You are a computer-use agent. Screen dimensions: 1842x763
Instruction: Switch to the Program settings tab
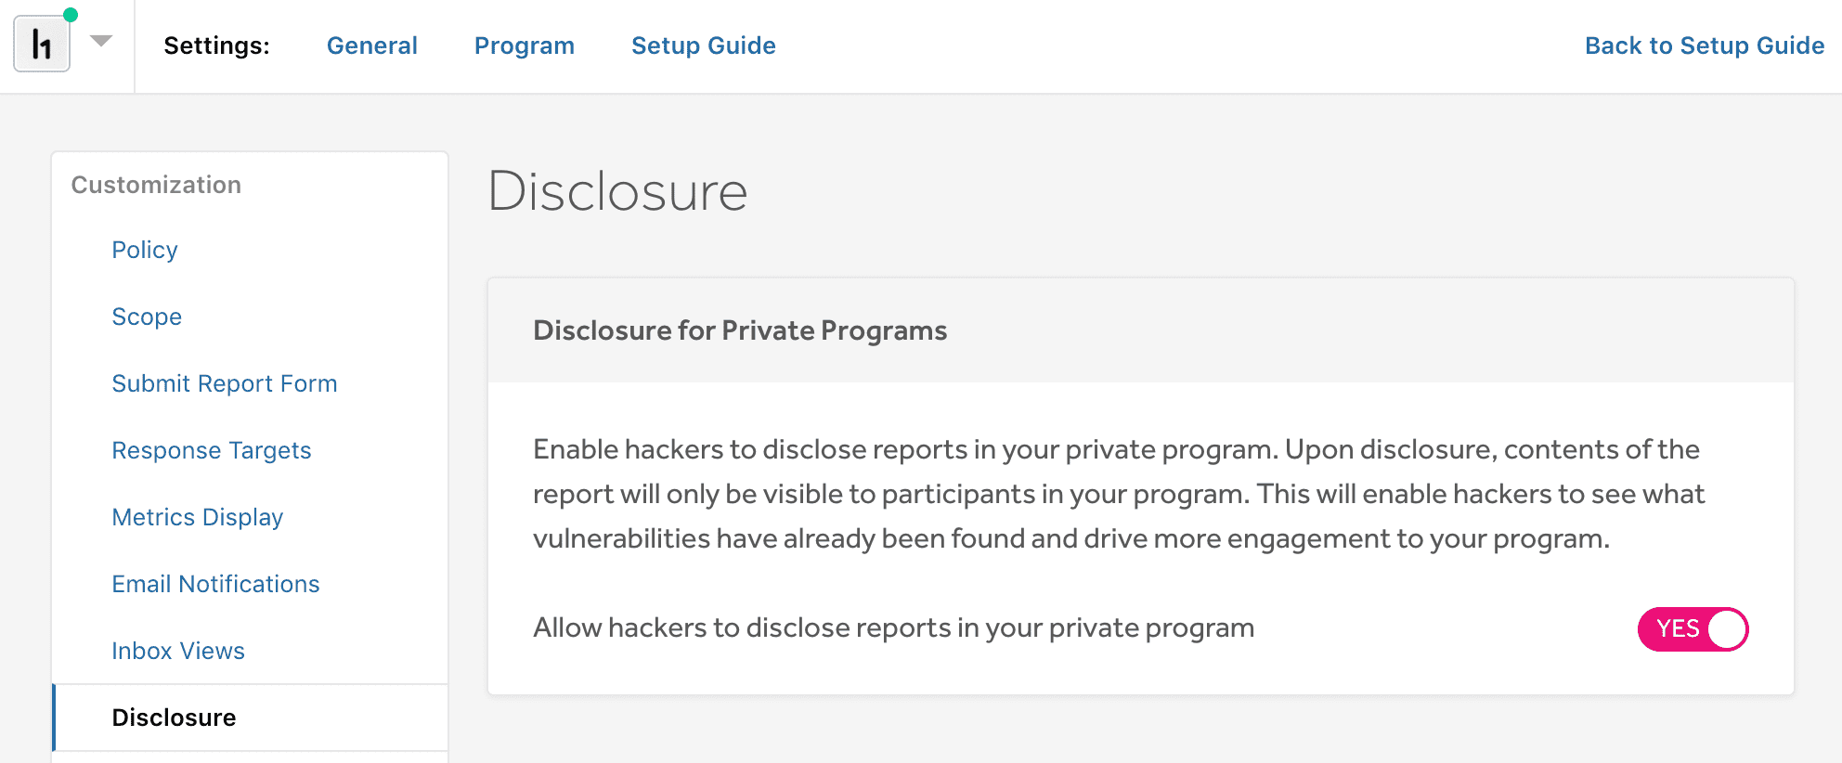524,45
